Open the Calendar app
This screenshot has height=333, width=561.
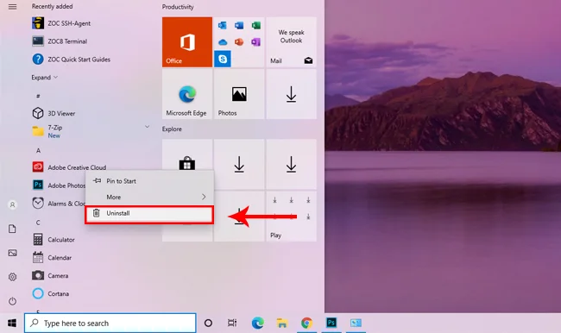pos(53,258)
